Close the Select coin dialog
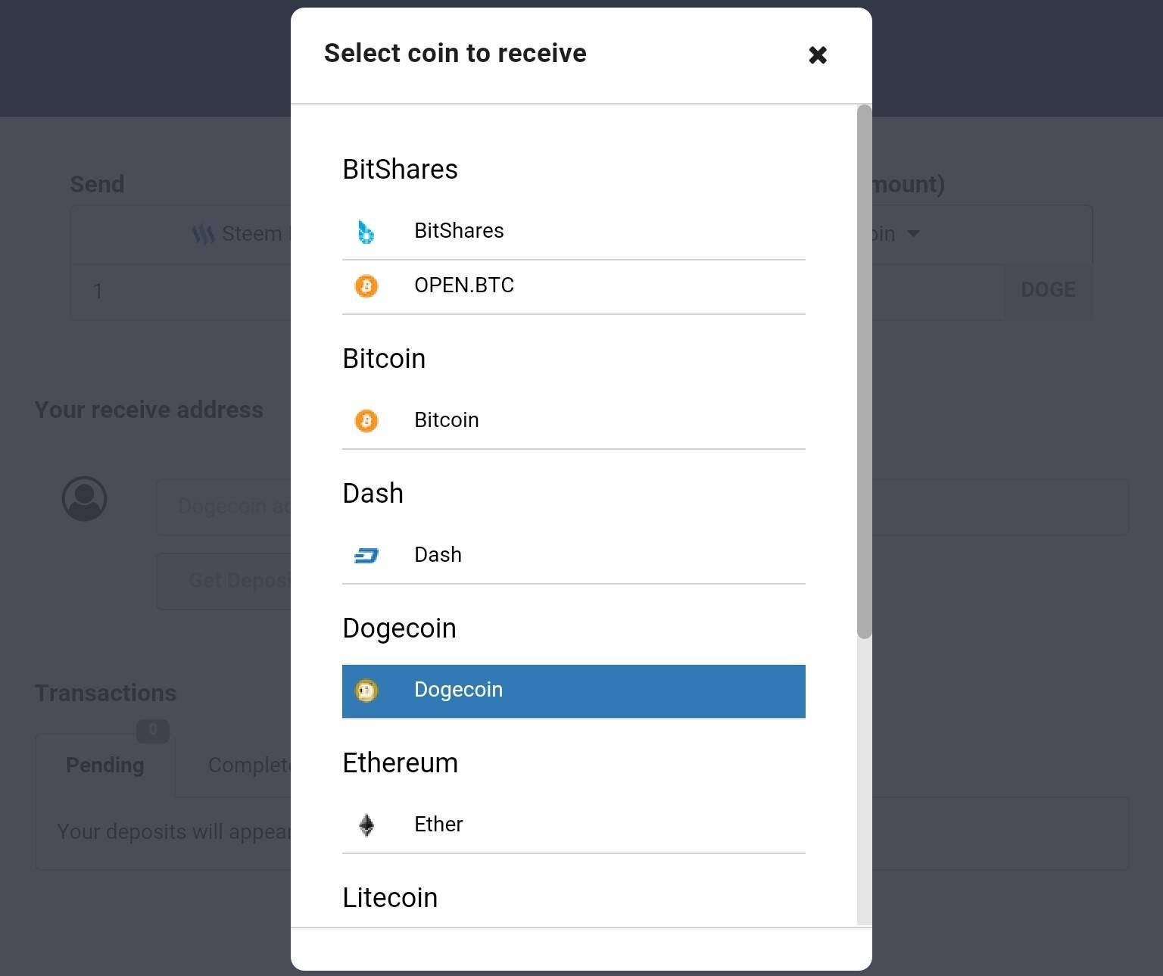The height and width of the screenshot is (976, 1163). [x=818, y=55]
